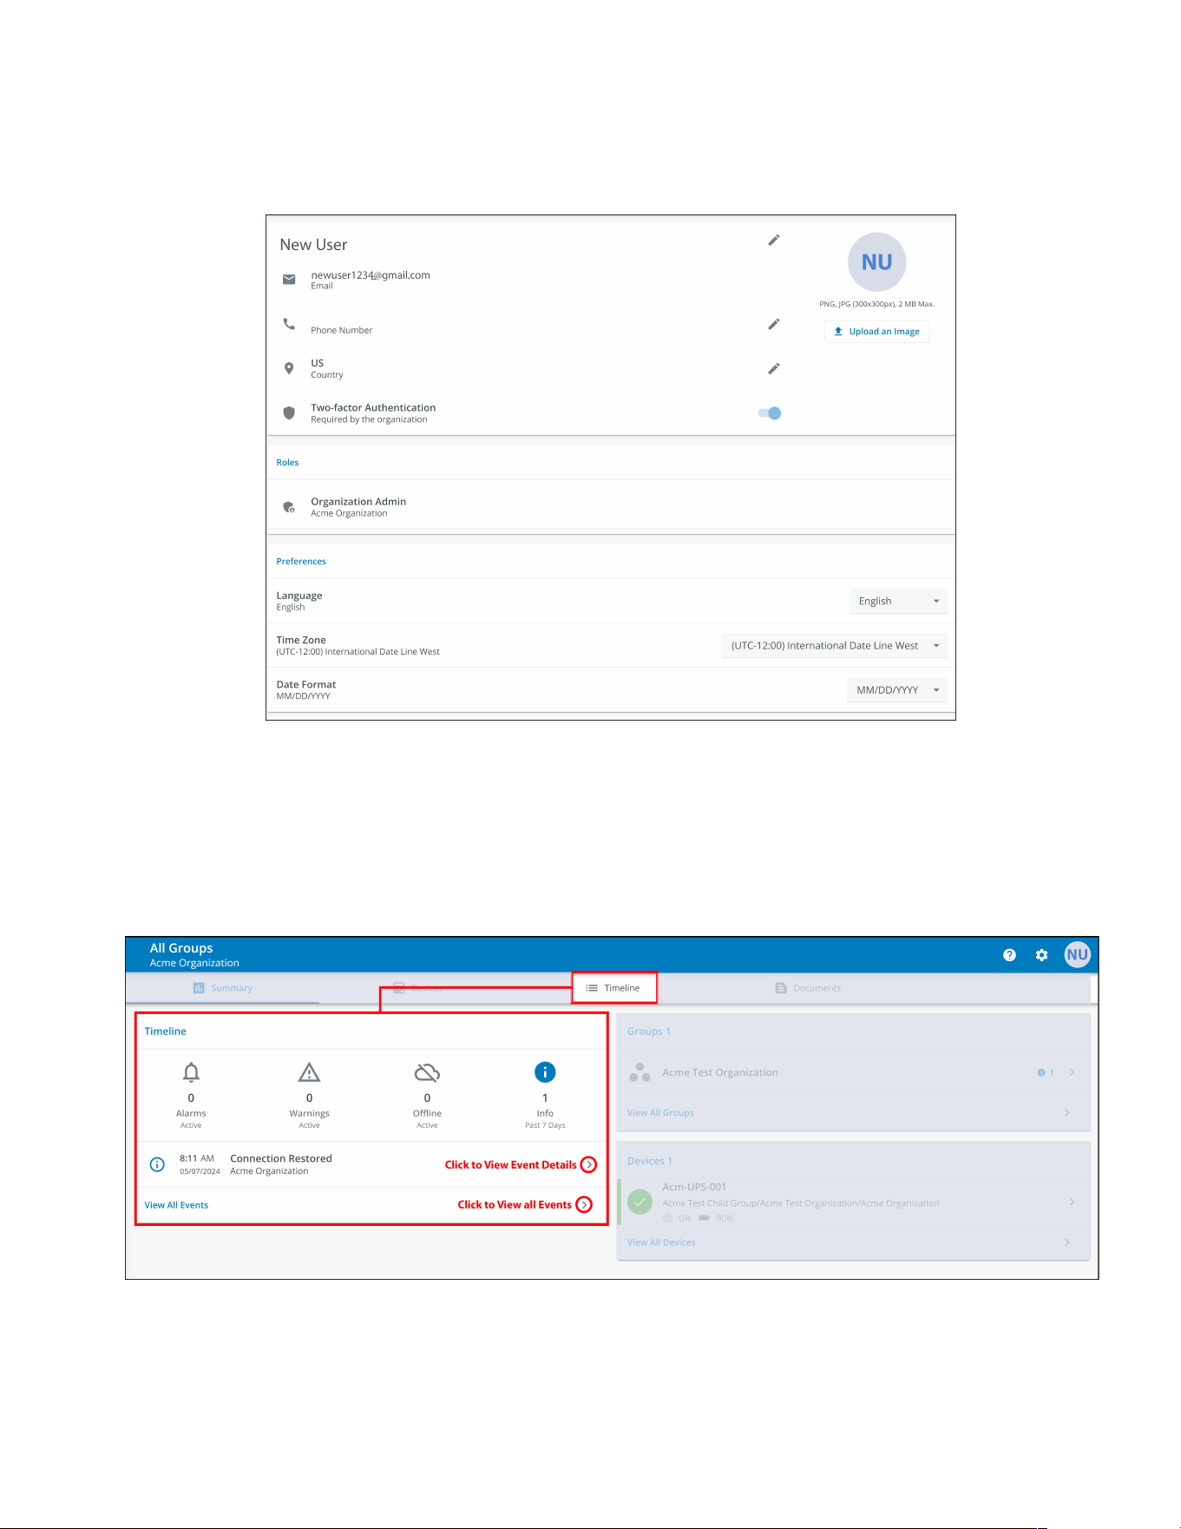Click the Connection Restored info icon

click(157, 1164)
